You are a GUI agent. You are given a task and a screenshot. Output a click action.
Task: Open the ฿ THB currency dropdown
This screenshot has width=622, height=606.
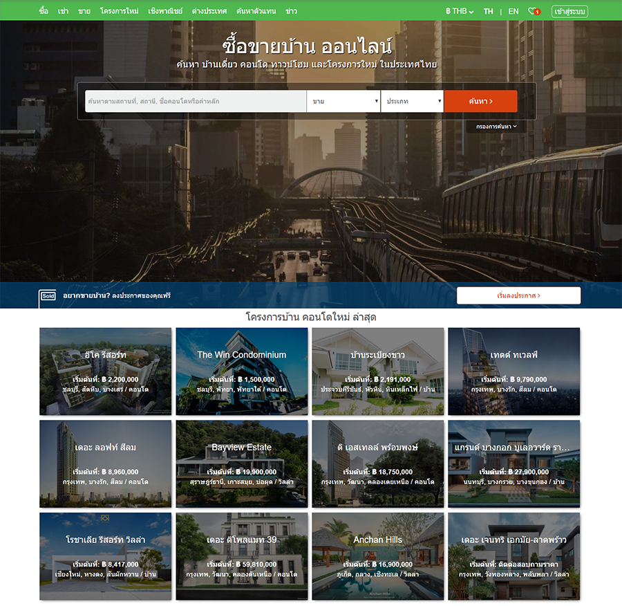[x=460, y=11]
